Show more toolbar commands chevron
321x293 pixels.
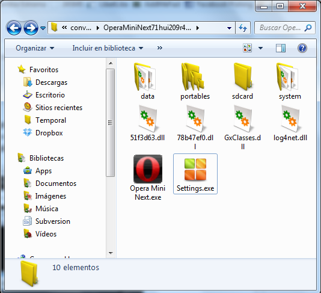pyautogui.click(x=160, y=48)
